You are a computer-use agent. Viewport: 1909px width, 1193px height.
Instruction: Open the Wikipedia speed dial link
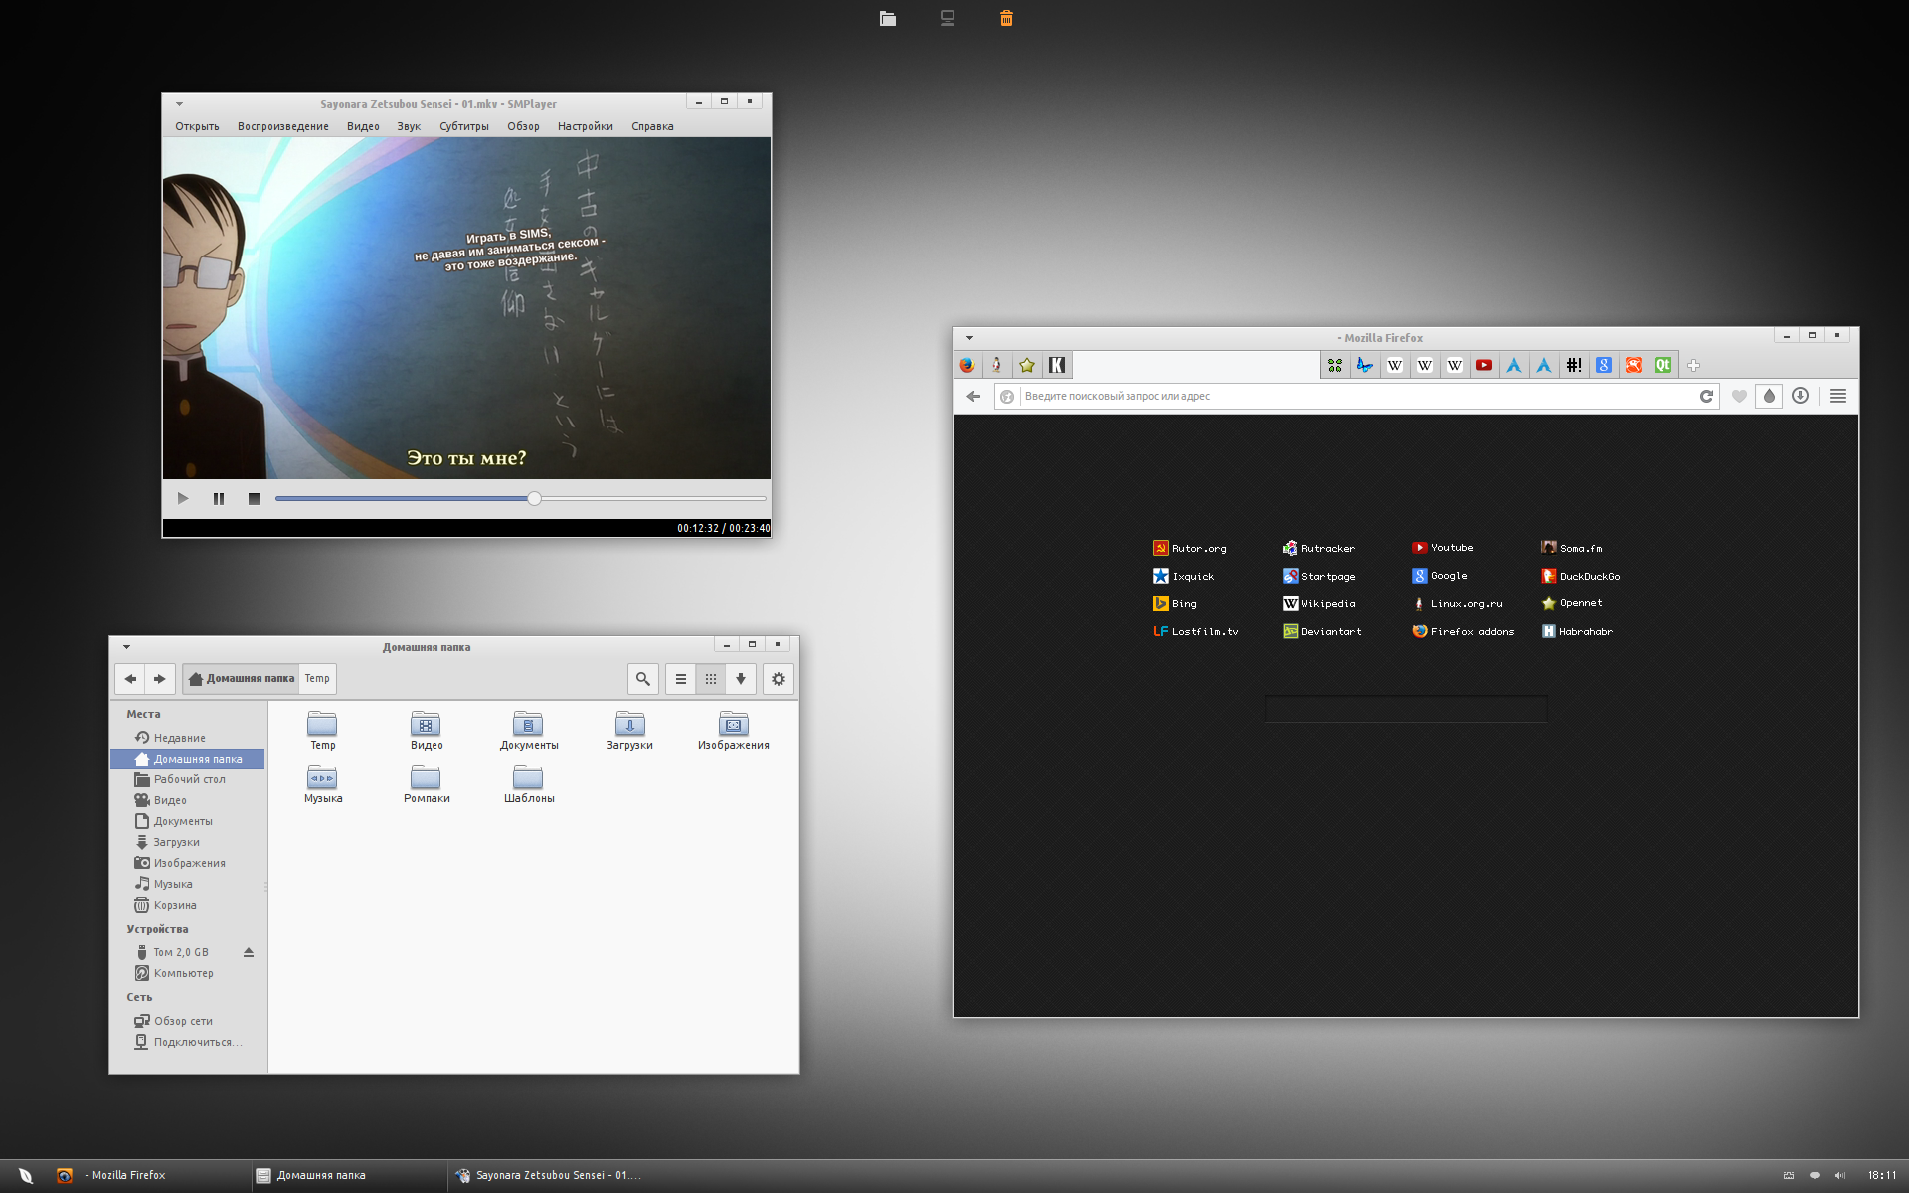pyautogui.click(x=1319, y=603)
